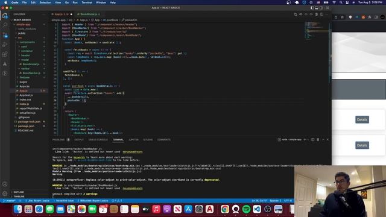Open the Source Control view
Image resolution: width=386 pixels, height=217 pixels.
[5, 35]
